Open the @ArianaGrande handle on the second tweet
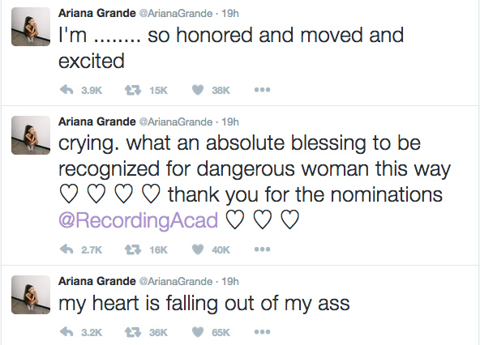This screenshot has height=345, width=480. point(176,121)
